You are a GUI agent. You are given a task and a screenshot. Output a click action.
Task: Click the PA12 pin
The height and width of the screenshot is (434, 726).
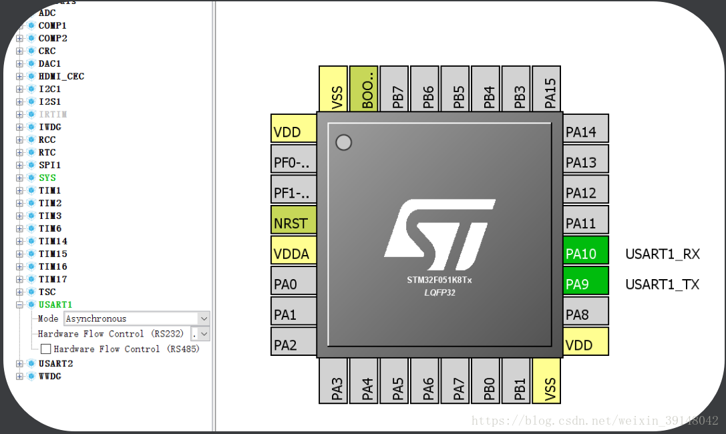(x=586, y=189)
